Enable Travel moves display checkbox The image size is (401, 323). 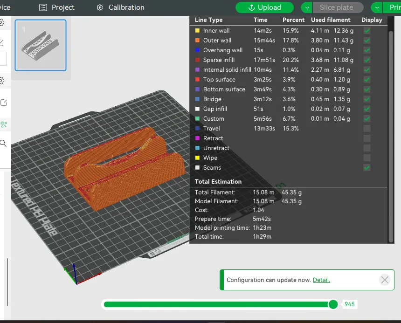[x=367, y=129]
